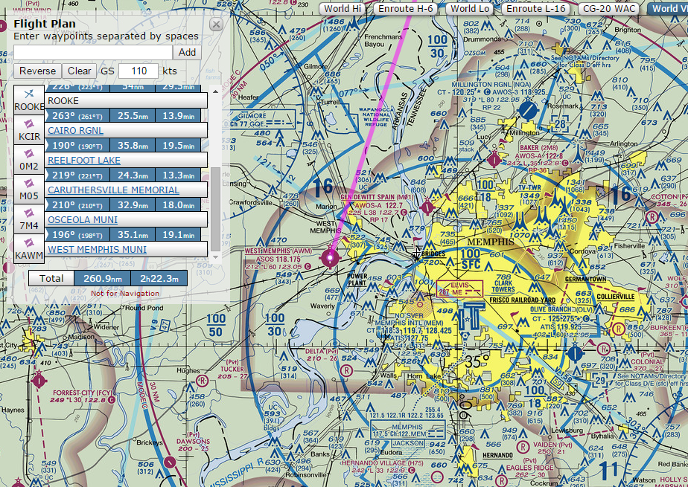Image resolution: width=688 pixels, height=487 pixels.
Task: Click the Millington Regional NQA airport symbol
Action: coord(528,110)
